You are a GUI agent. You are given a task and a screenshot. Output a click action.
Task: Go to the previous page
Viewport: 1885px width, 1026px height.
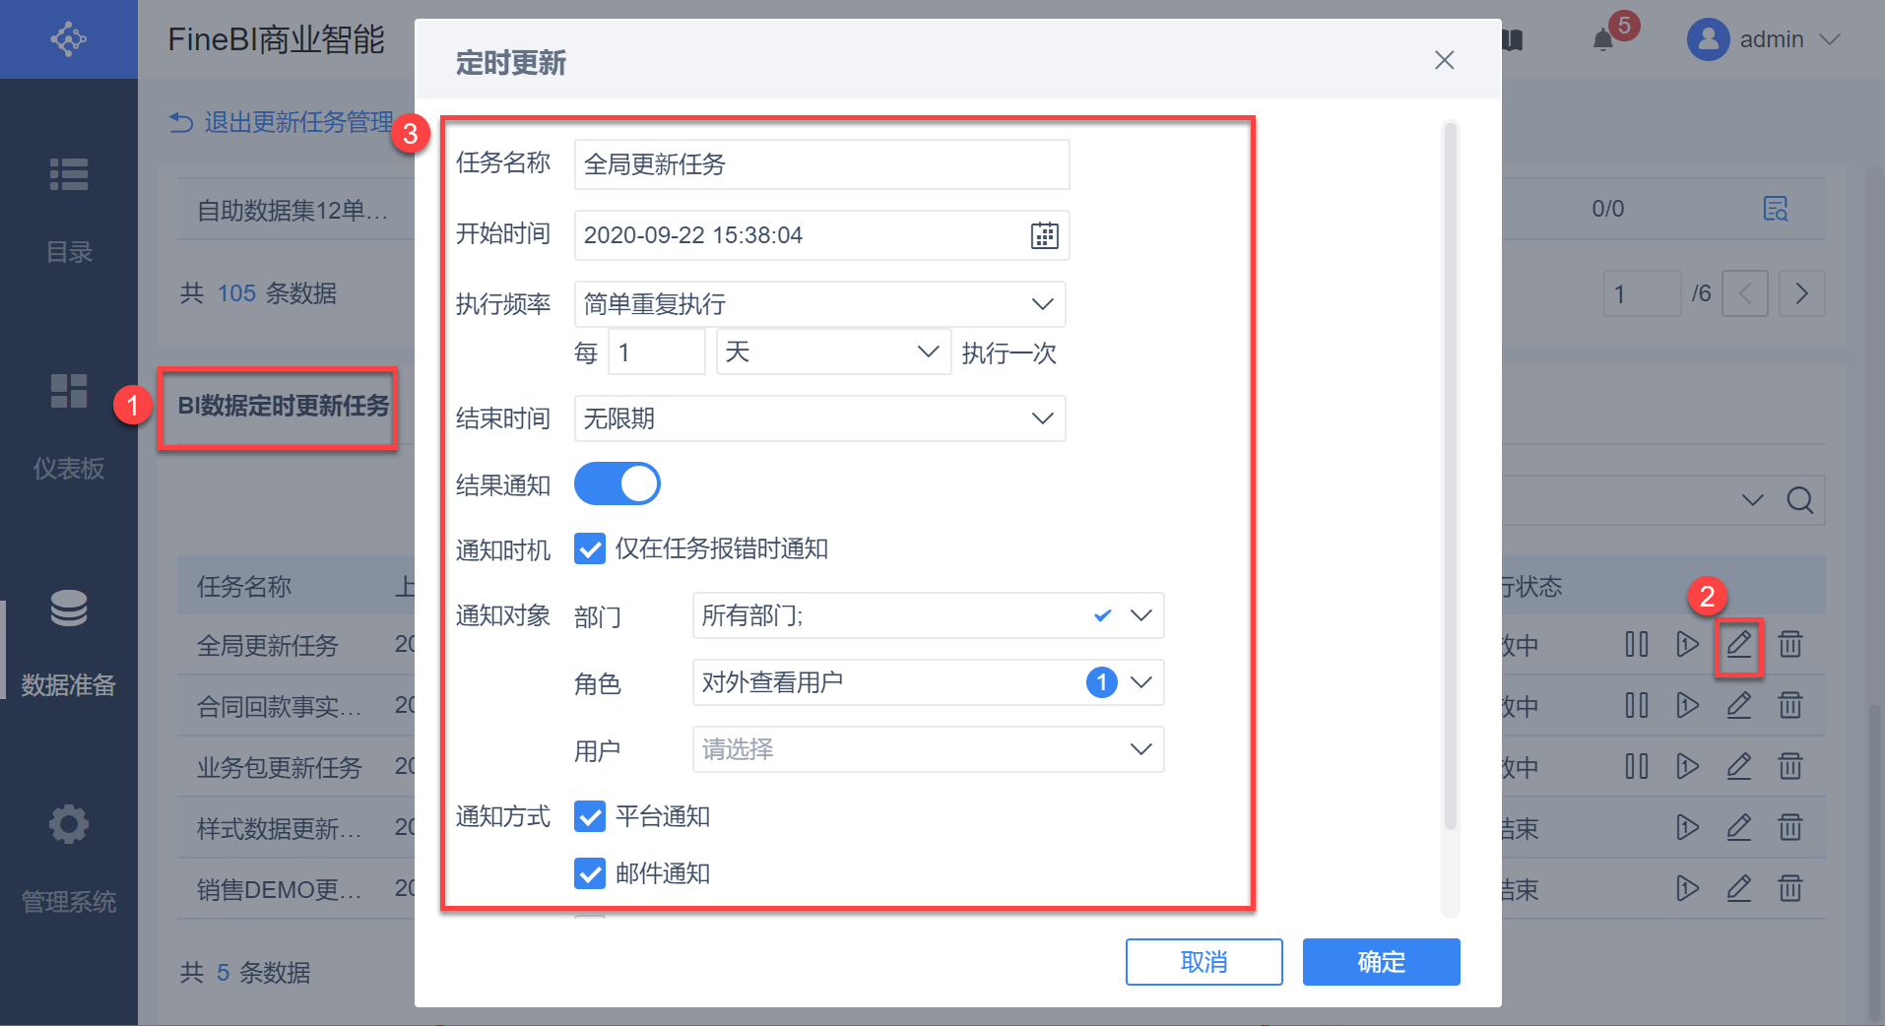(x=1745, y=293)
